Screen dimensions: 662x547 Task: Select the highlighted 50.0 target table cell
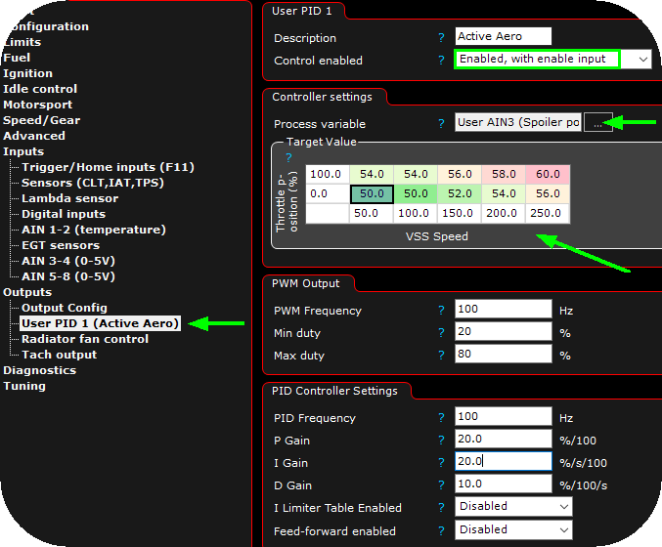tap(372, 193)
